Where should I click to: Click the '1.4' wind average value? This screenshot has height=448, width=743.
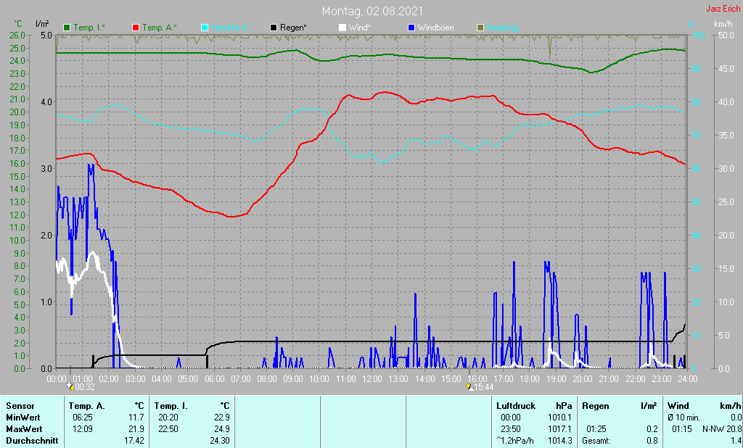(x=736, y=441)
